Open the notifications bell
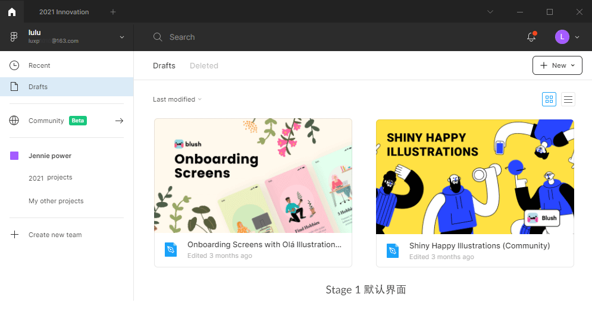Screen dimensions: 592x309 [x=531, y=37]
